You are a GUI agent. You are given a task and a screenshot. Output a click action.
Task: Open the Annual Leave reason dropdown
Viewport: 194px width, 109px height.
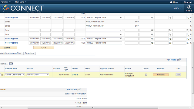coord(38,75)
